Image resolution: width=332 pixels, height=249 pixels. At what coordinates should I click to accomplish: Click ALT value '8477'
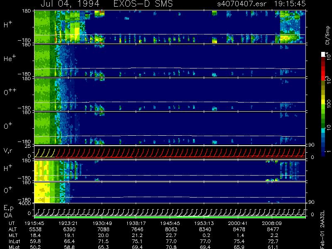[x=273, y=229]
